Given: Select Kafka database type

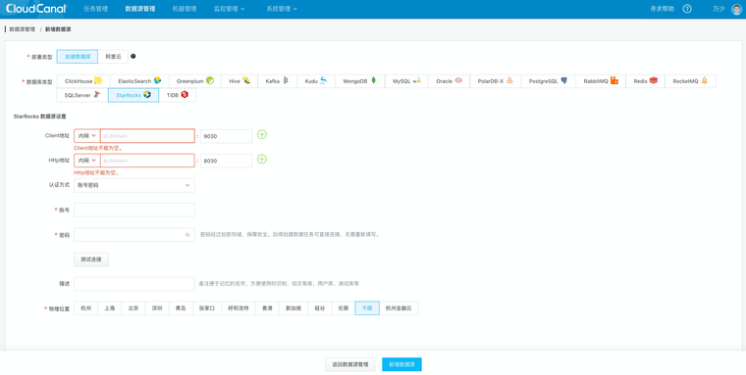Looking at the screenshot, I should click(278, 81).
